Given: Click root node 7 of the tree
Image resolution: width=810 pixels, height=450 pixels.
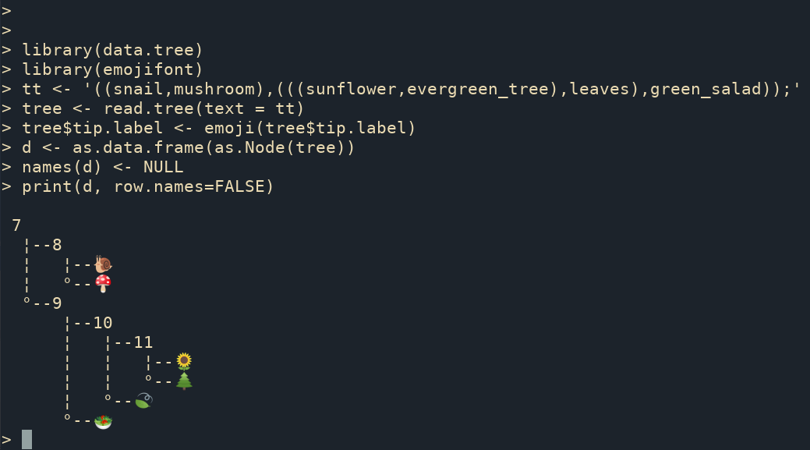Looking at the screenshot, I should [16, 225].
